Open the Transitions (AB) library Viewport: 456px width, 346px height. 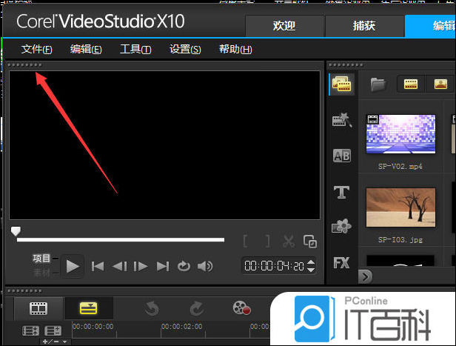(342, 156)
